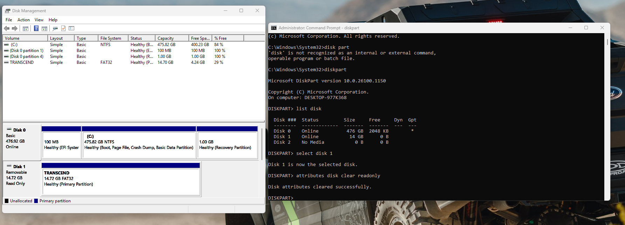Click 'attributes disk clear readonly' command line
Screen dimensions: 625x225
coord(324,176)
